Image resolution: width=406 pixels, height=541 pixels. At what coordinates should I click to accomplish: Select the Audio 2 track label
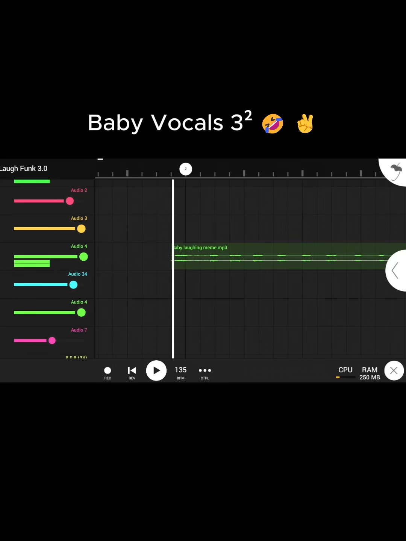(79, 190)
